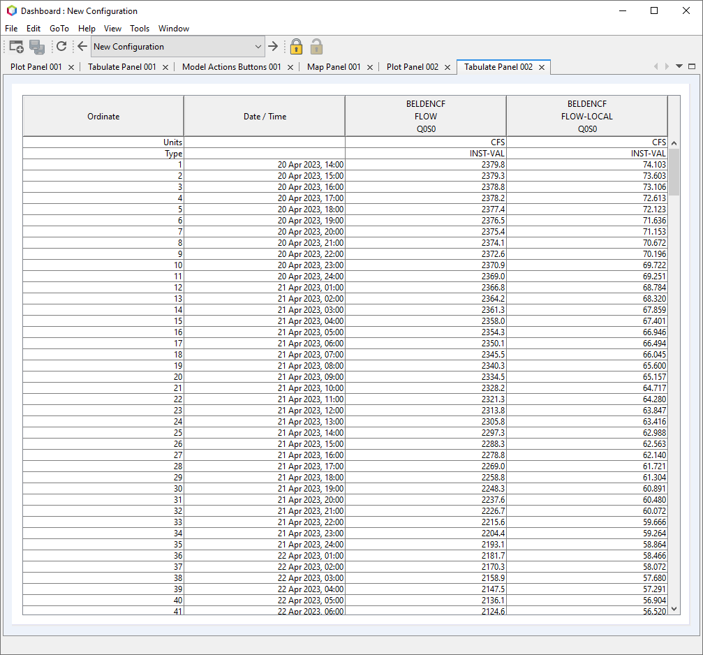This screenshot has height=655, width=703.
Task: Select the save configuration icon on the toolbar
Action: coord(37,46)
